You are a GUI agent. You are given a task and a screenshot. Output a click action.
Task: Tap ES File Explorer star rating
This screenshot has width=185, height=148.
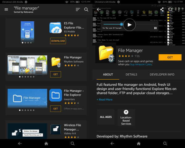(72, 35)
